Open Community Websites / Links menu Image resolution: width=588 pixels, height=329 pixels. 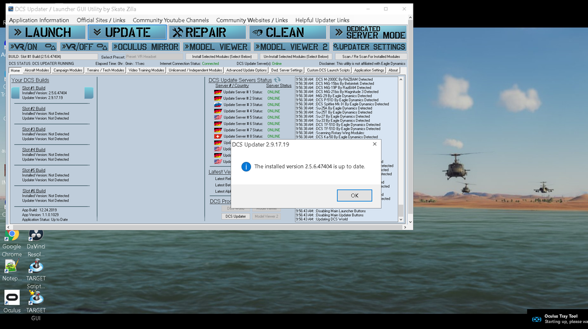(252, 20)
